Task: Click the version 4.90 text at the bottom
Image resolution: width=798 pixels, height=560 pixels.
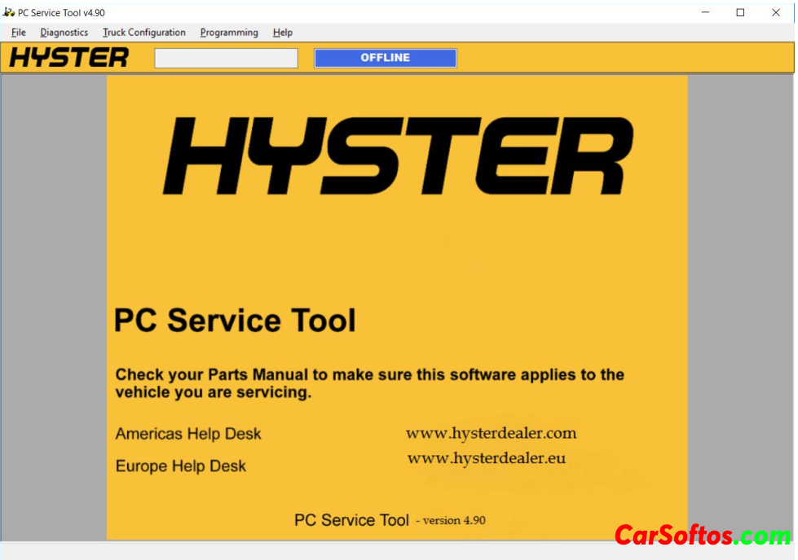Action: pos(454,520)
